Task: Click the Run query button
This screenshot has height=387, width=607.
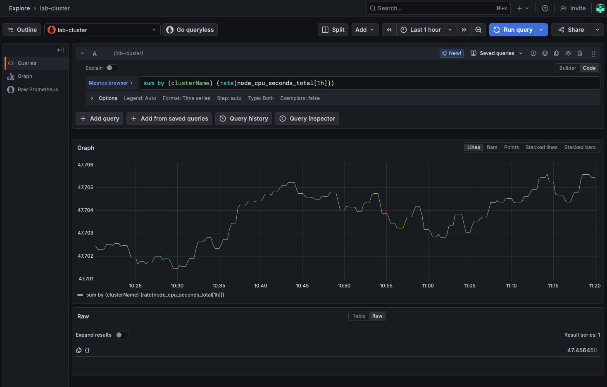Action: pyautogui.click(x=512, y=30)
